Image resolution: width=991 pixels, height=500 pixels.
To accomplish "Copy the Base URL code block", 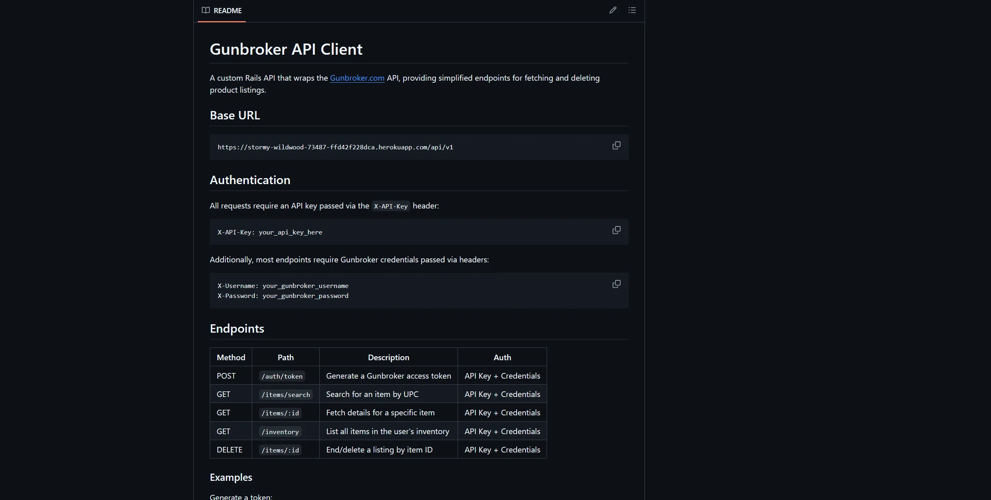I will coord(616,145).
